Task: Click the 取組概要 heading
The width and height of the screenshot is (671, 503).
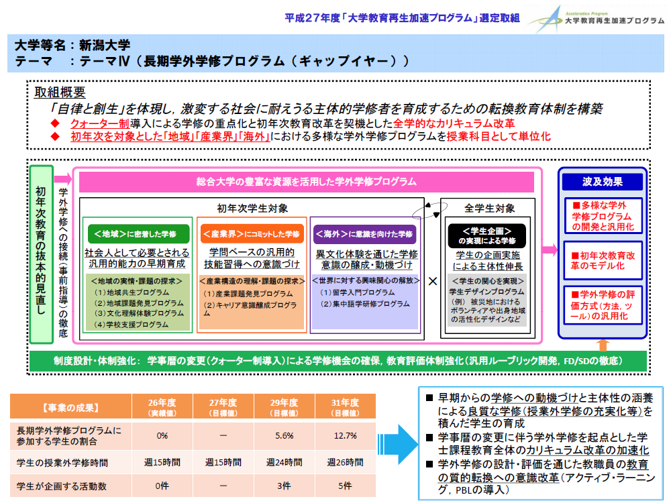Action: click(x=60, y=92)
